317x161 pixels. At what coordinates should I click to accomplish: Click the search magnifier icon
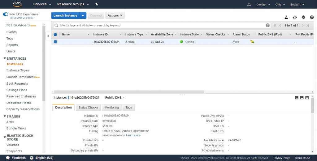click(56, 25)
